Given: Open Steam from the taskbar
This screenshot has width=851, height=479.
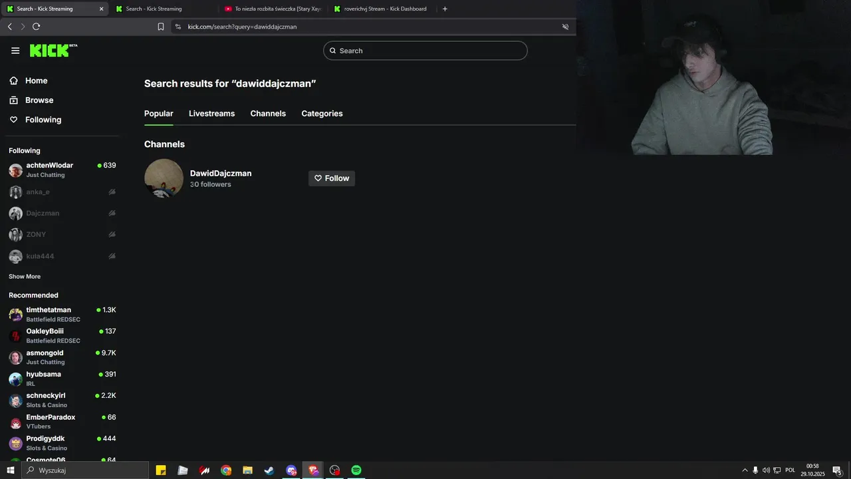Looking at the screenshot, I should (x=269, y=470).
